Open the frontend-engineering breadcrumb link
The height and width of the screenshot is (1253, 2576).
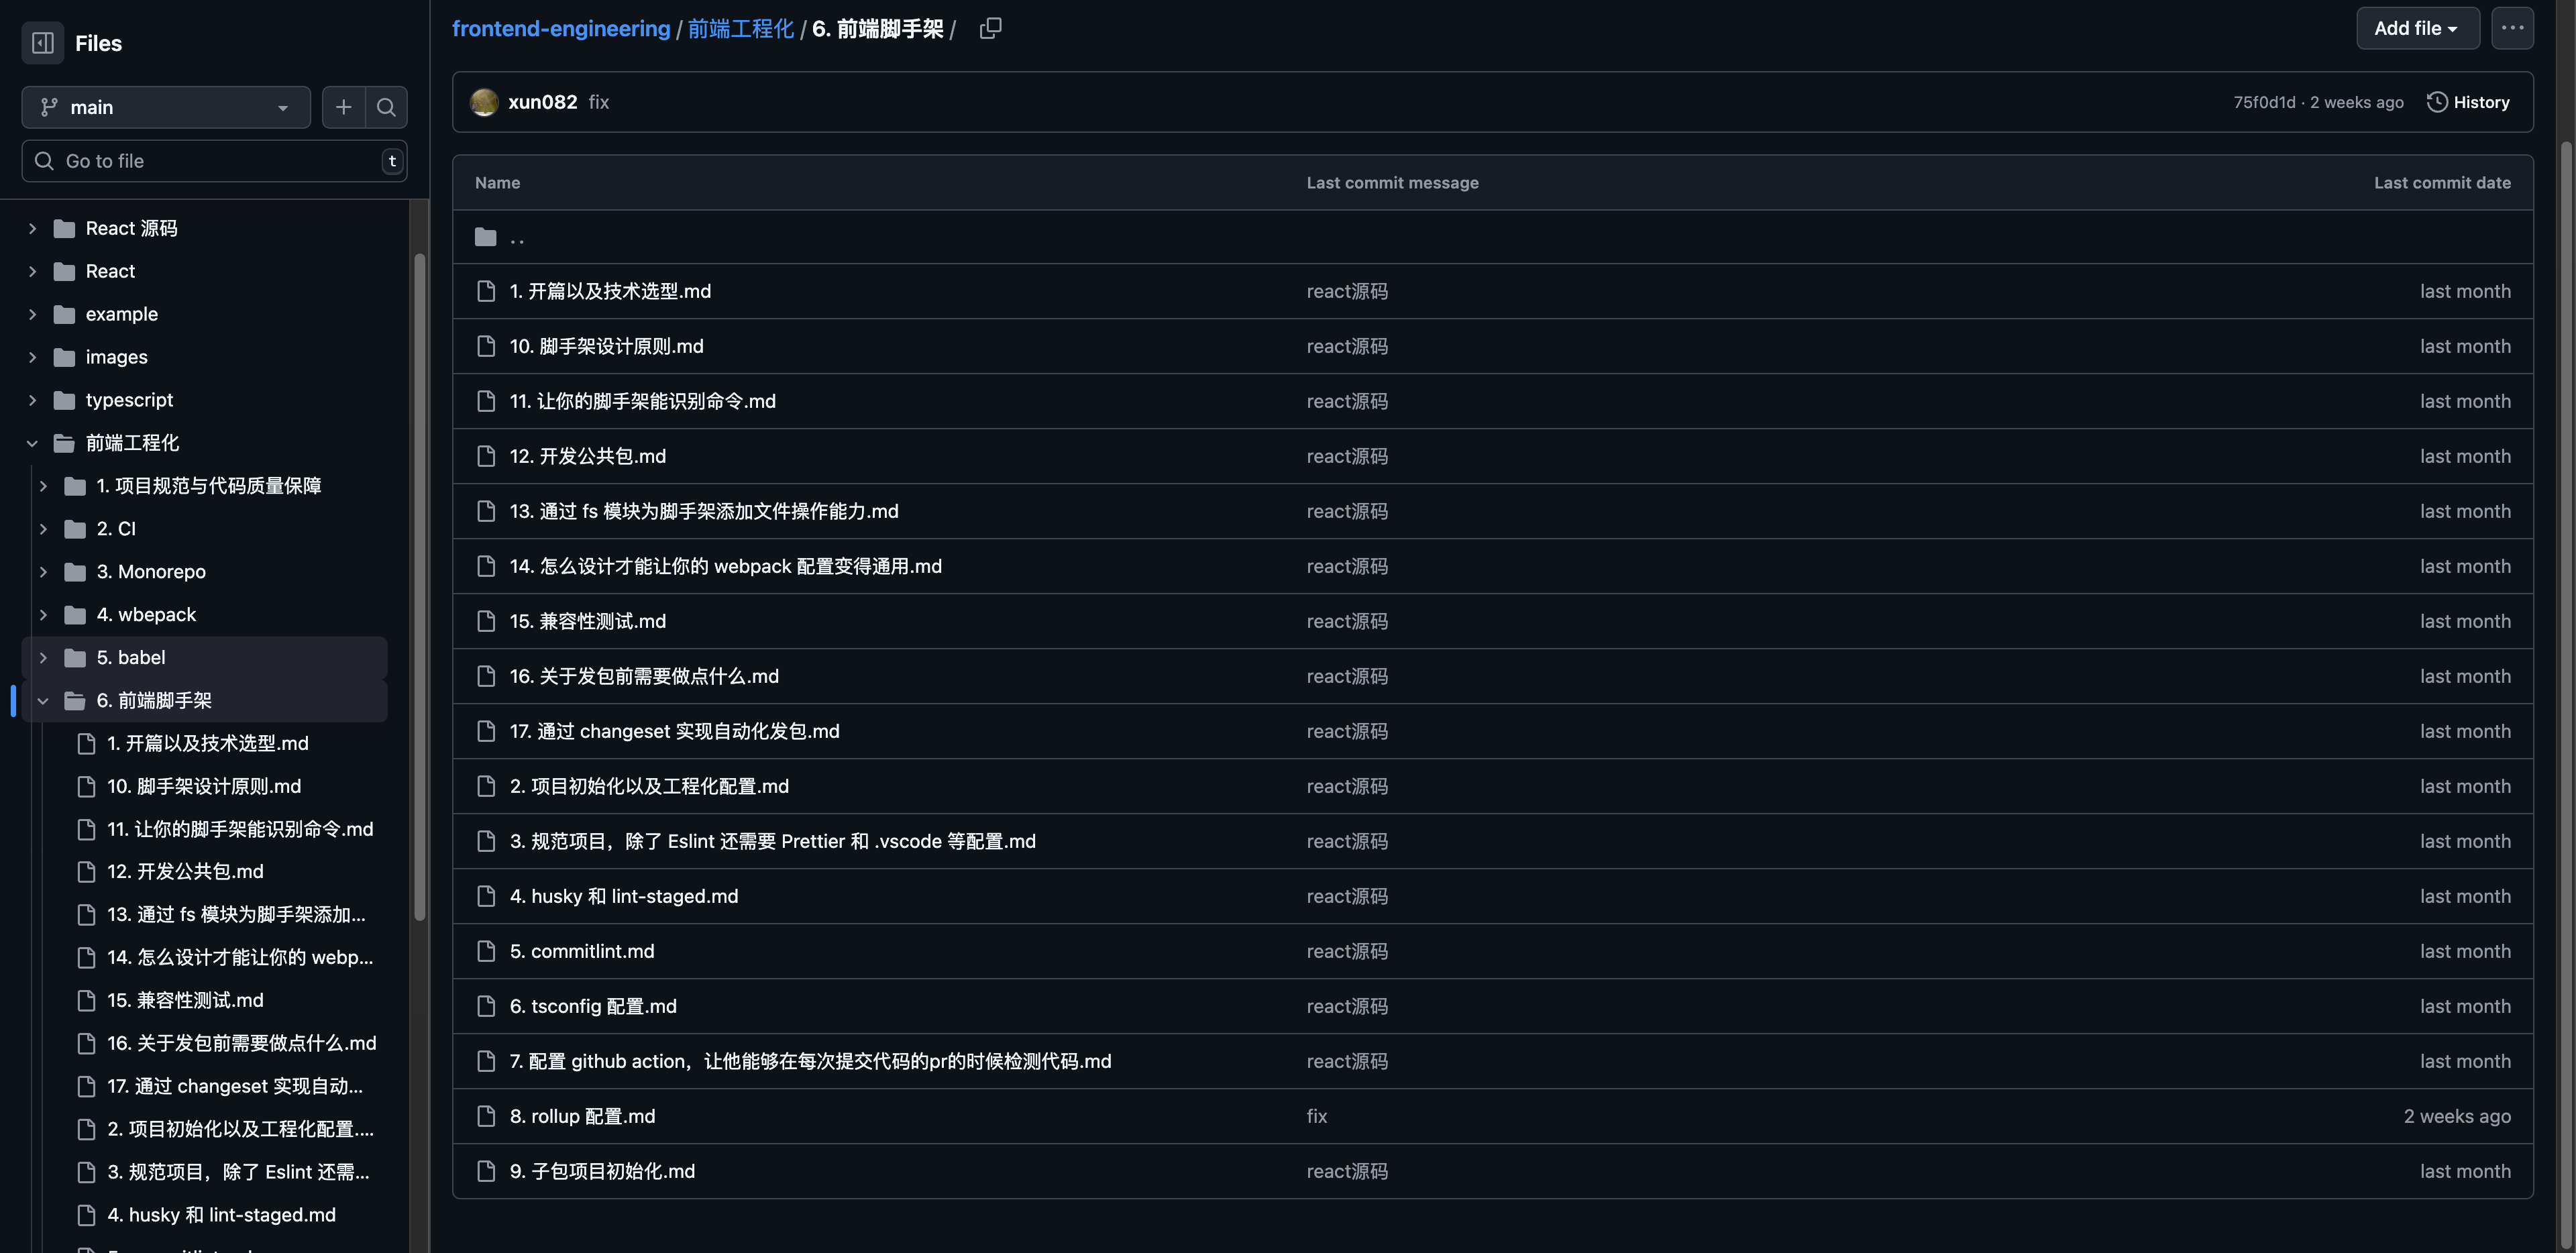click(561, 28)
